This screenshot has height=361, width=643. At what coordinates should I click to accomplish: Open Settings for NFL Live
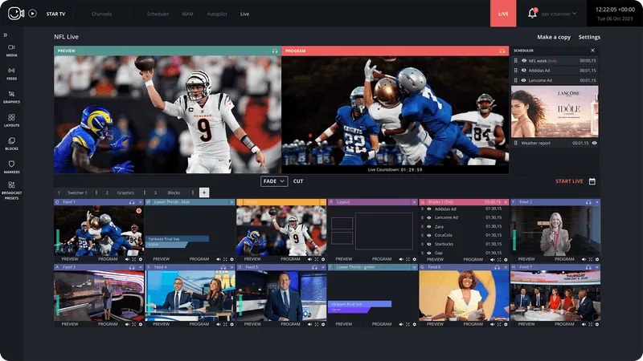[589, 37]
